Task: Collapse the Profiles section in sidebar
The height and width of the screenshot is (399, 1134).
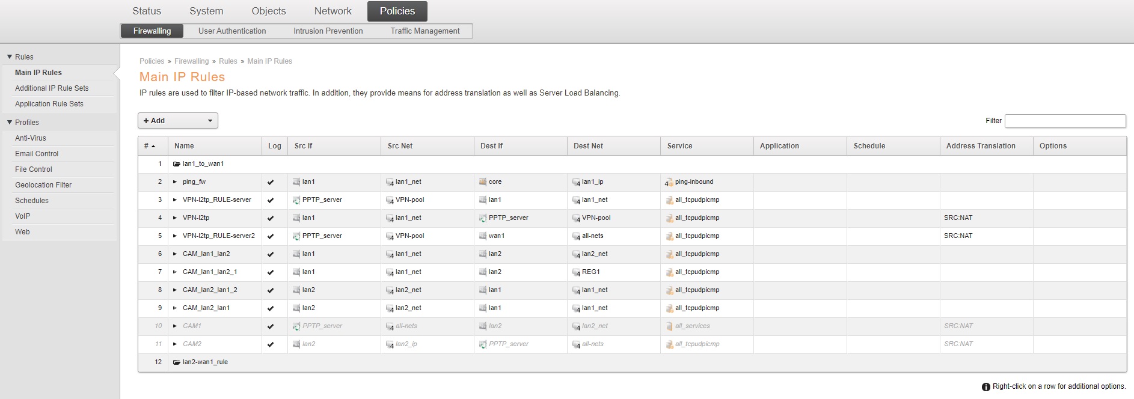Action: click(10, 123)
